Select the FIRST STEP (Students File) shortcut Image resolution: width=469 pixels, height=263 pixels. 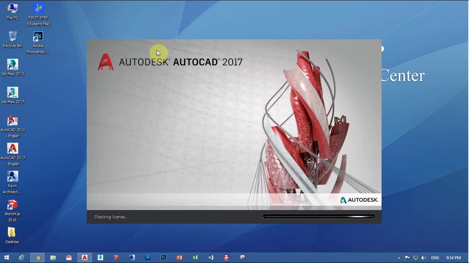[38, 15]
